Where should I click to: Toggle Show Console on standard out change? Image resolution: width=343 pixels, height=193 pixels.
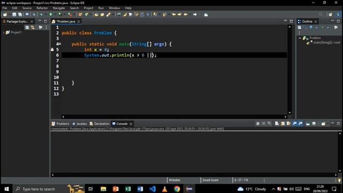click(294, 124)
